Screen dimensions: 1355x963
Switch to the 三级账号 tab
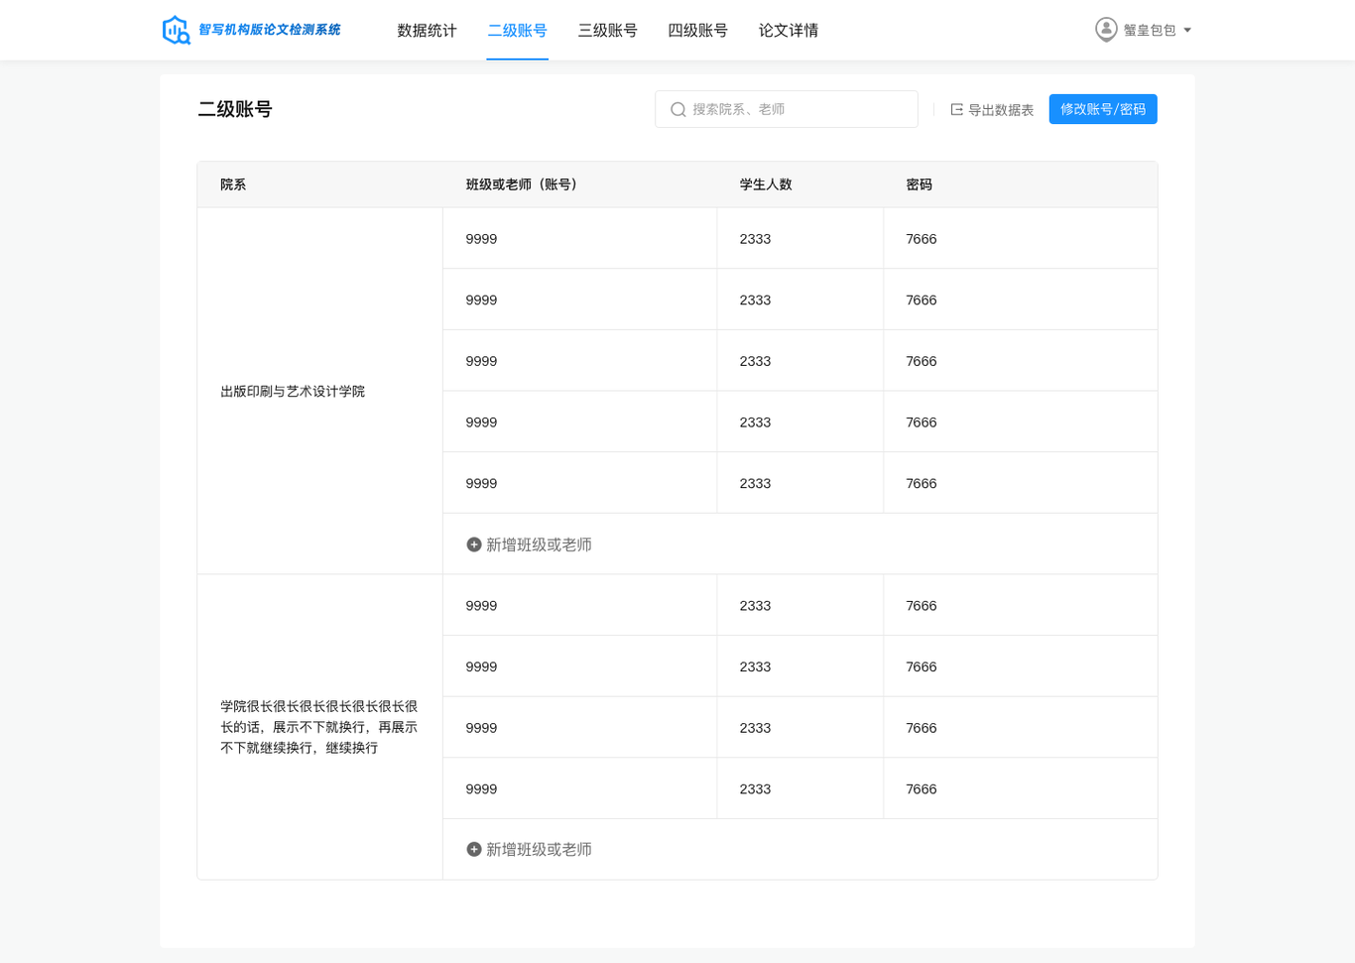click(x=608, y=31)
